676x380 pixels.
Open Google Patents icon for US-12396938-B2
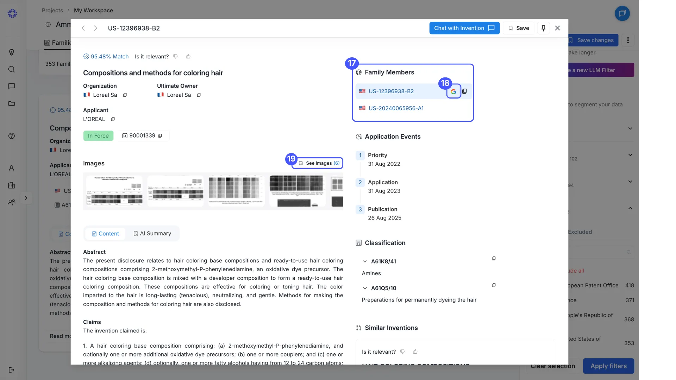point(453,91)
